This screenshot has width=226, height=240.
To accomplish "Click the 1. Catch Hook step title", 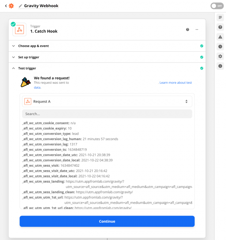I will pyautogui.click(x=44, y=31).
